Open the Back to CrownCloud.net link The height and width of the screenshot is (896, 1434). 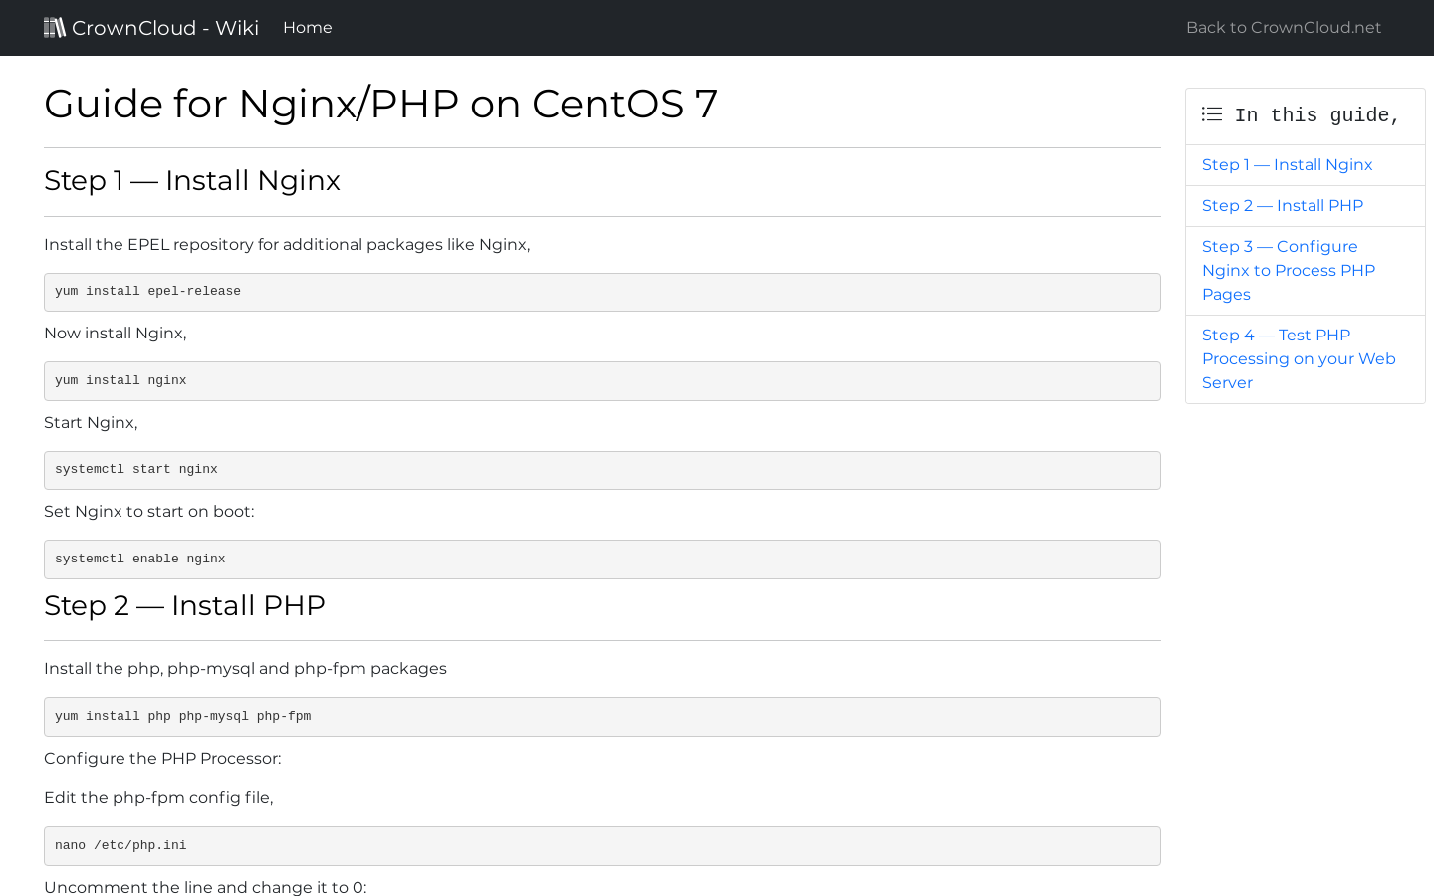1283,28
